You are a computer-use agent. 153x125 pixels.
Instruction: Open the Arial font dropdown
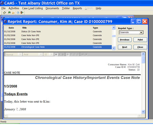(41, 55)
